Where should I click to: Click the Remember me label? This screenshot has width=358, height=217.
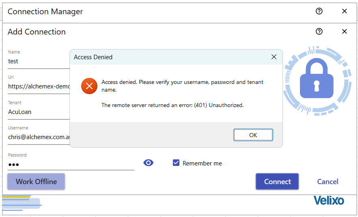pos(202,163)
